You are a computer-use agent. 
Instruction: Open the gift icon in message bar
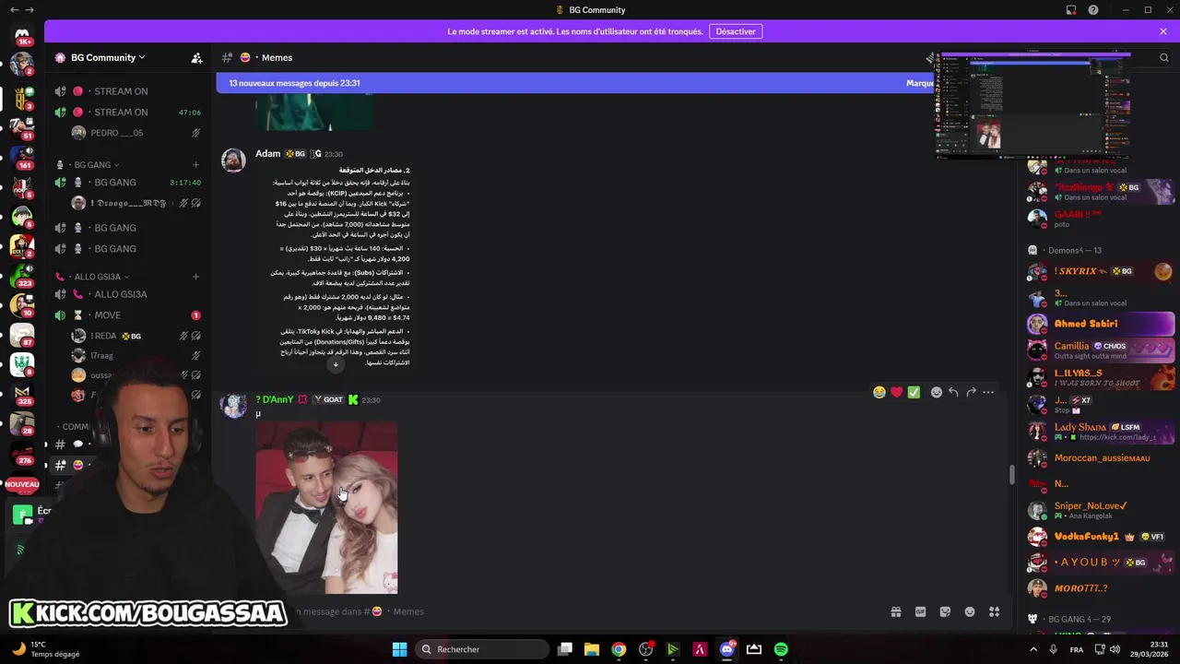point(895,611)
